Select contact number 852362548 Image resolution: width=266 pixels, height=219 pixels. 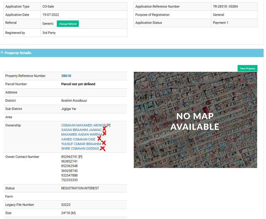(x=69, y=166)
